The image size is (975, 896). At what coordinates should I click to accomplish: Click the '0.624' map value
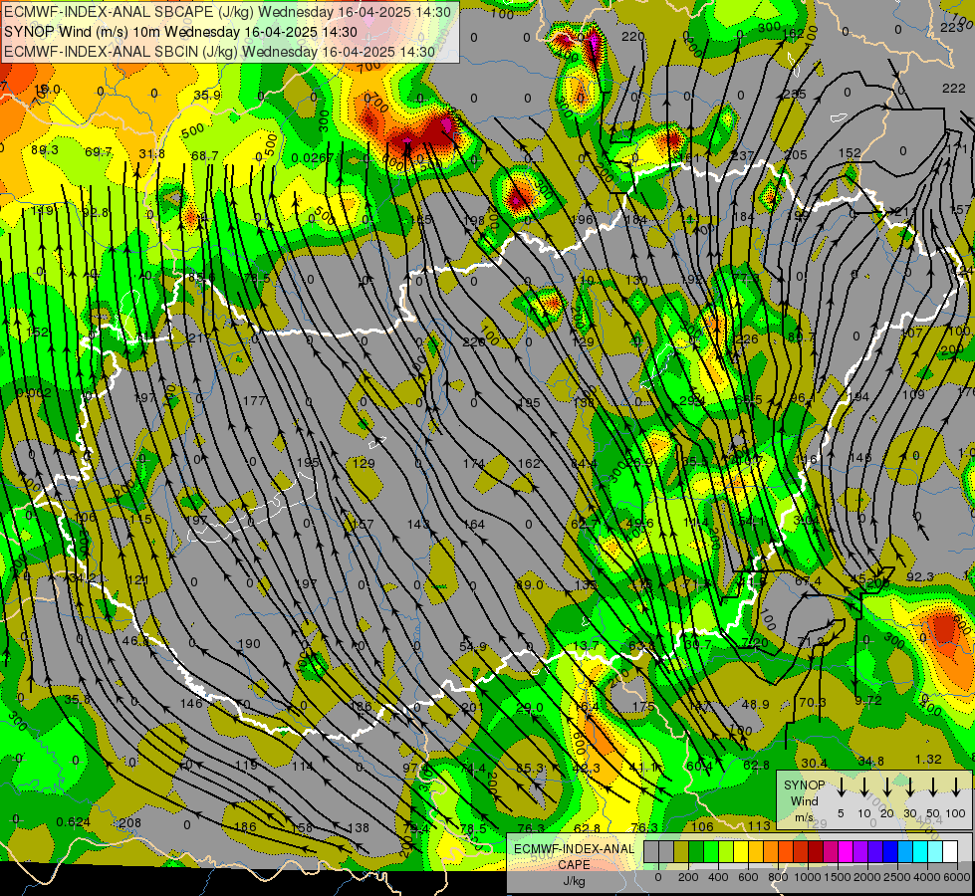[x=73, y=822]
